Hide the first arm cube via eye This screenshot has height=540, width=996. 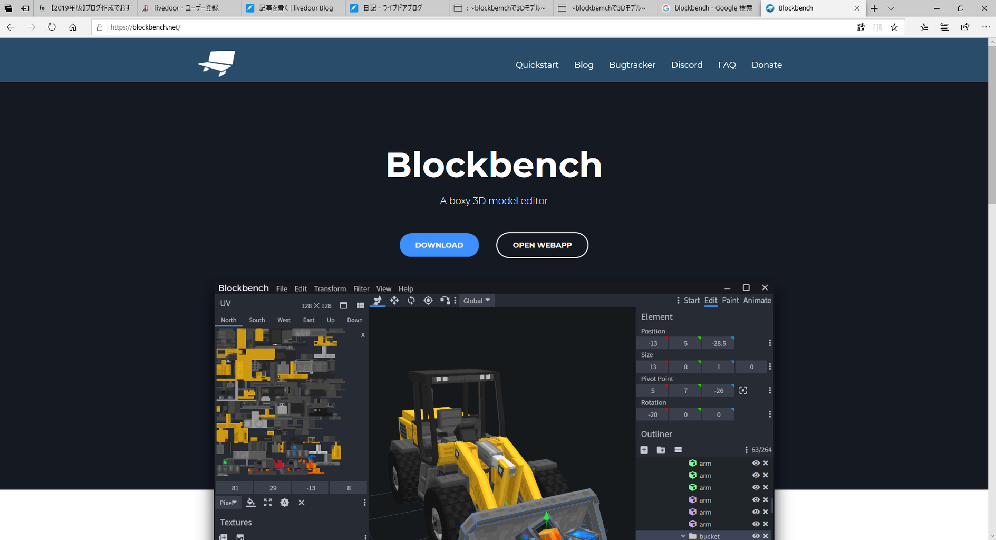[756, 463]
